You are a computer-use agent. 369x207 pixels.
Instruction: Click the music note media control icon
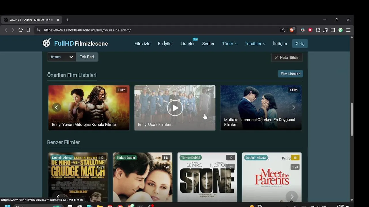tap(325, 30)
